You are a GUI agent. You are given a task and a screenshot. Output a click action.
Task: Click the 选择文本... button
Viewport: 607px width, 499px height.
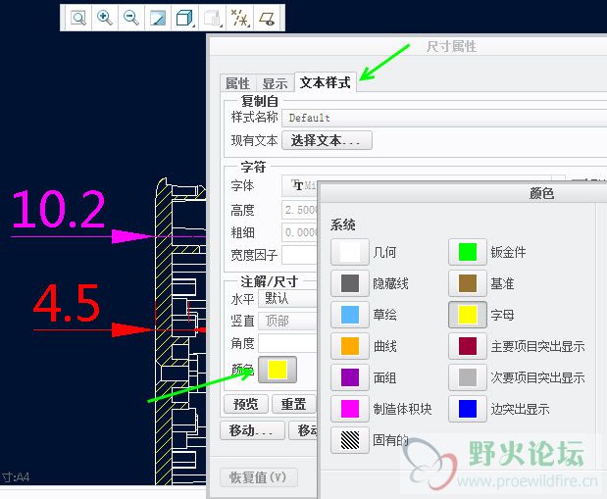[327, 140]
